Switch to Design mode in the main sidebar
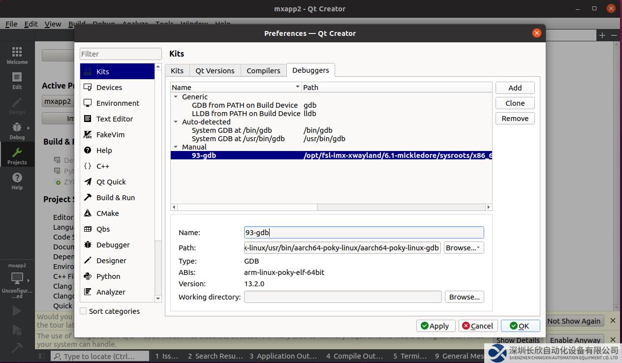 pyautogui.click(x=17, y=105)
